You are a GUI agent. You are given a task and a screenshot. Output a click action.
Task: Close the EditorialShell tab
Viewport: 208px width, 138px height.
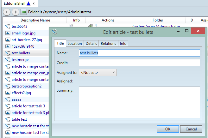[34, 3]
